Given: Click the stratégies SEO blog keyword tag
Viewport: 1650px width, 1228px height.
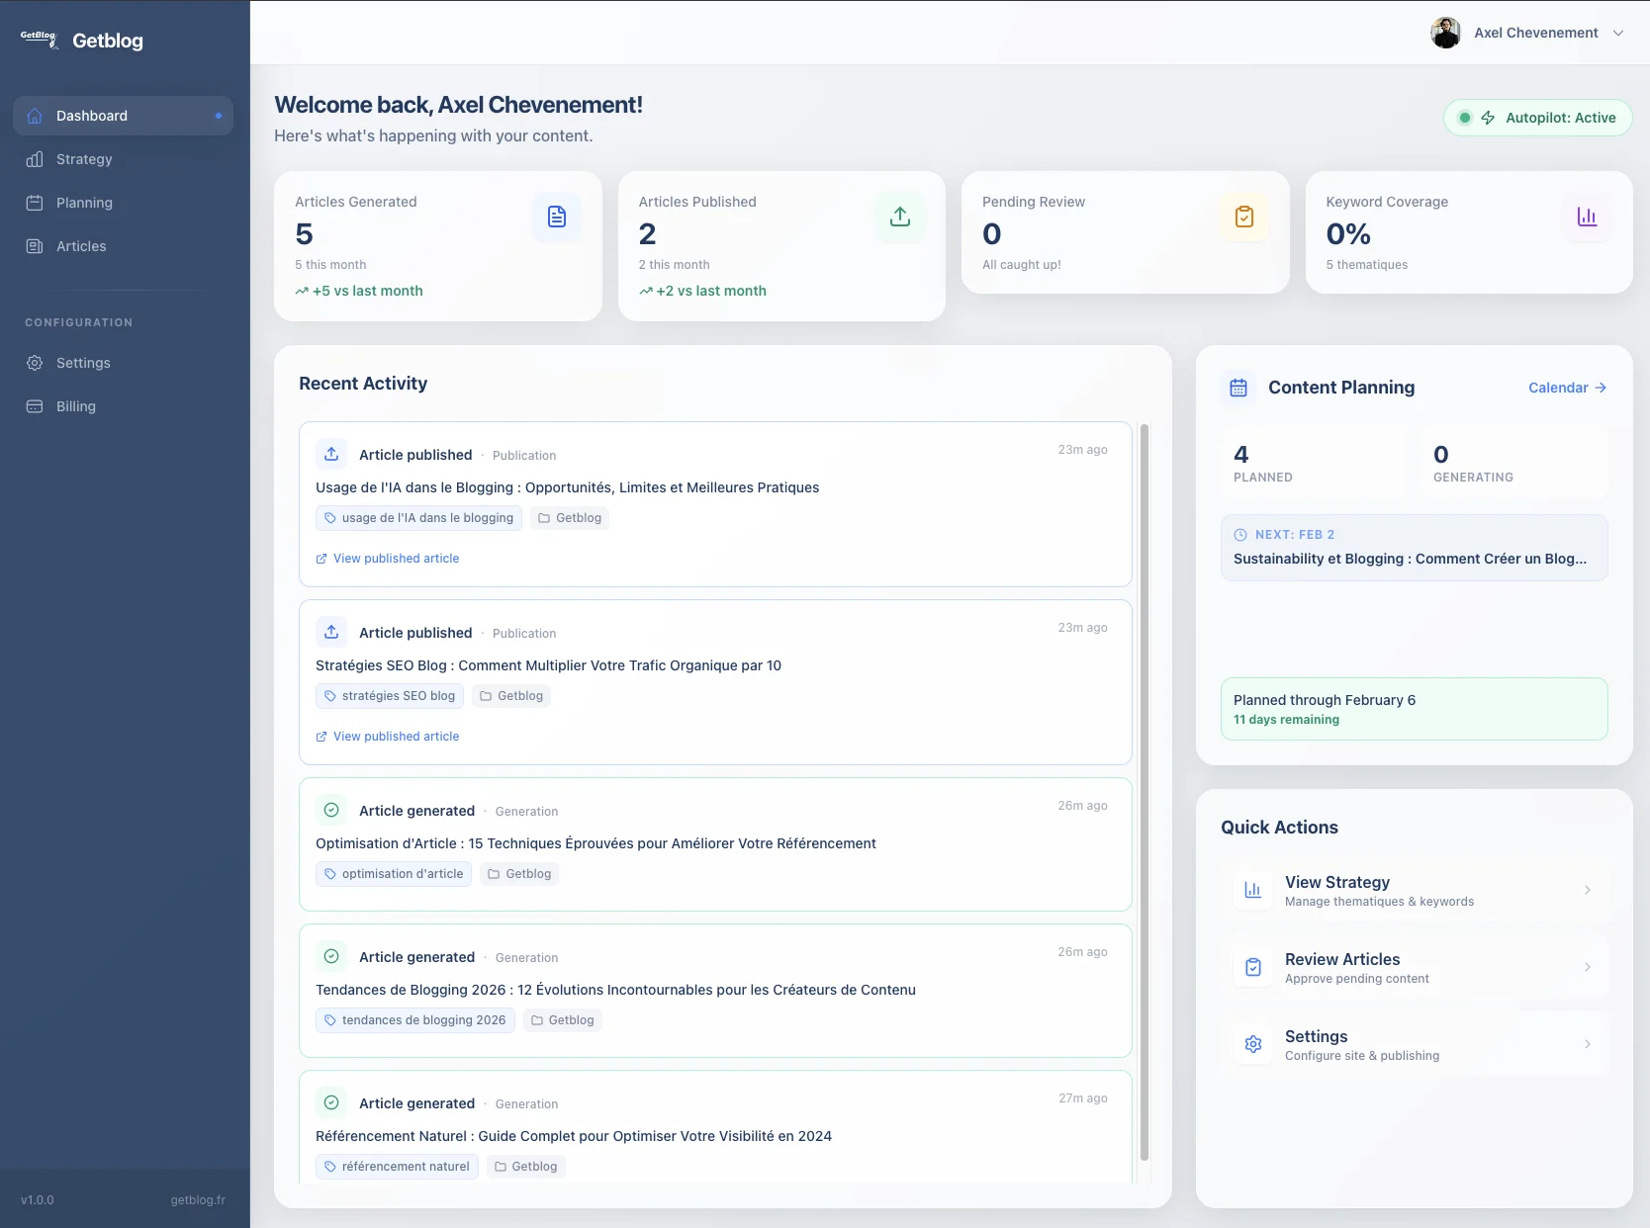Looking at the screenshot, I should pos(389,695).
